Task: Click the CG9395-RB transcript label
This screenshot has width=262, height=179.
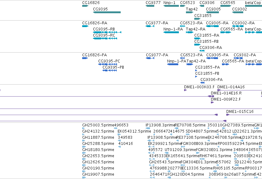Action: (104, 29)
